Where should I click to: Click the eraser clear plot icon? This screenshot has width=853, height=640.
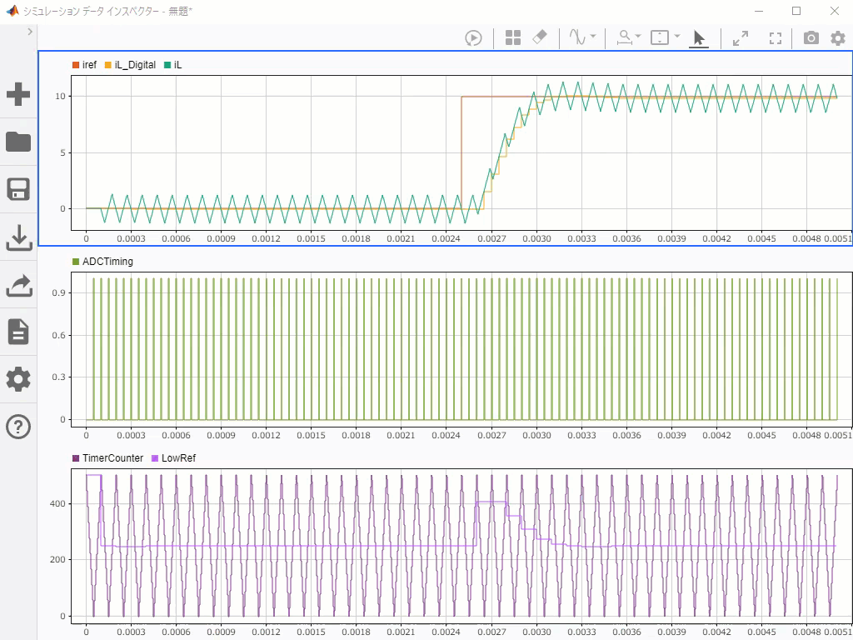coord(539,37)
